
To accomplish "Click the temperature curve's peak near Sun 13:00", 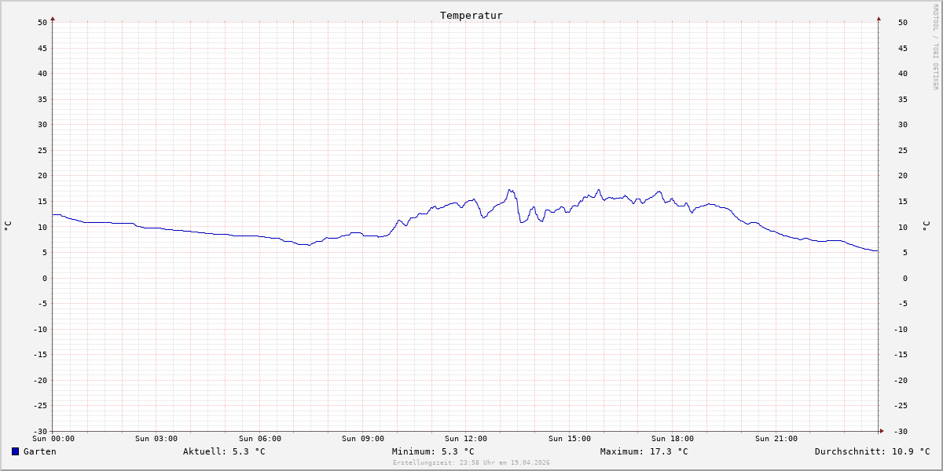I will point(509,190).
